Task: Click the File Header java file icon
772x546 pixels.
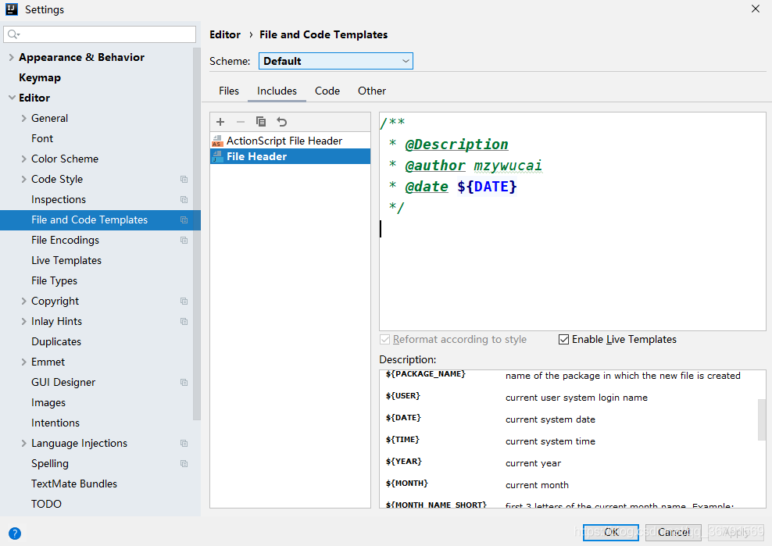Action: point(217,156)
